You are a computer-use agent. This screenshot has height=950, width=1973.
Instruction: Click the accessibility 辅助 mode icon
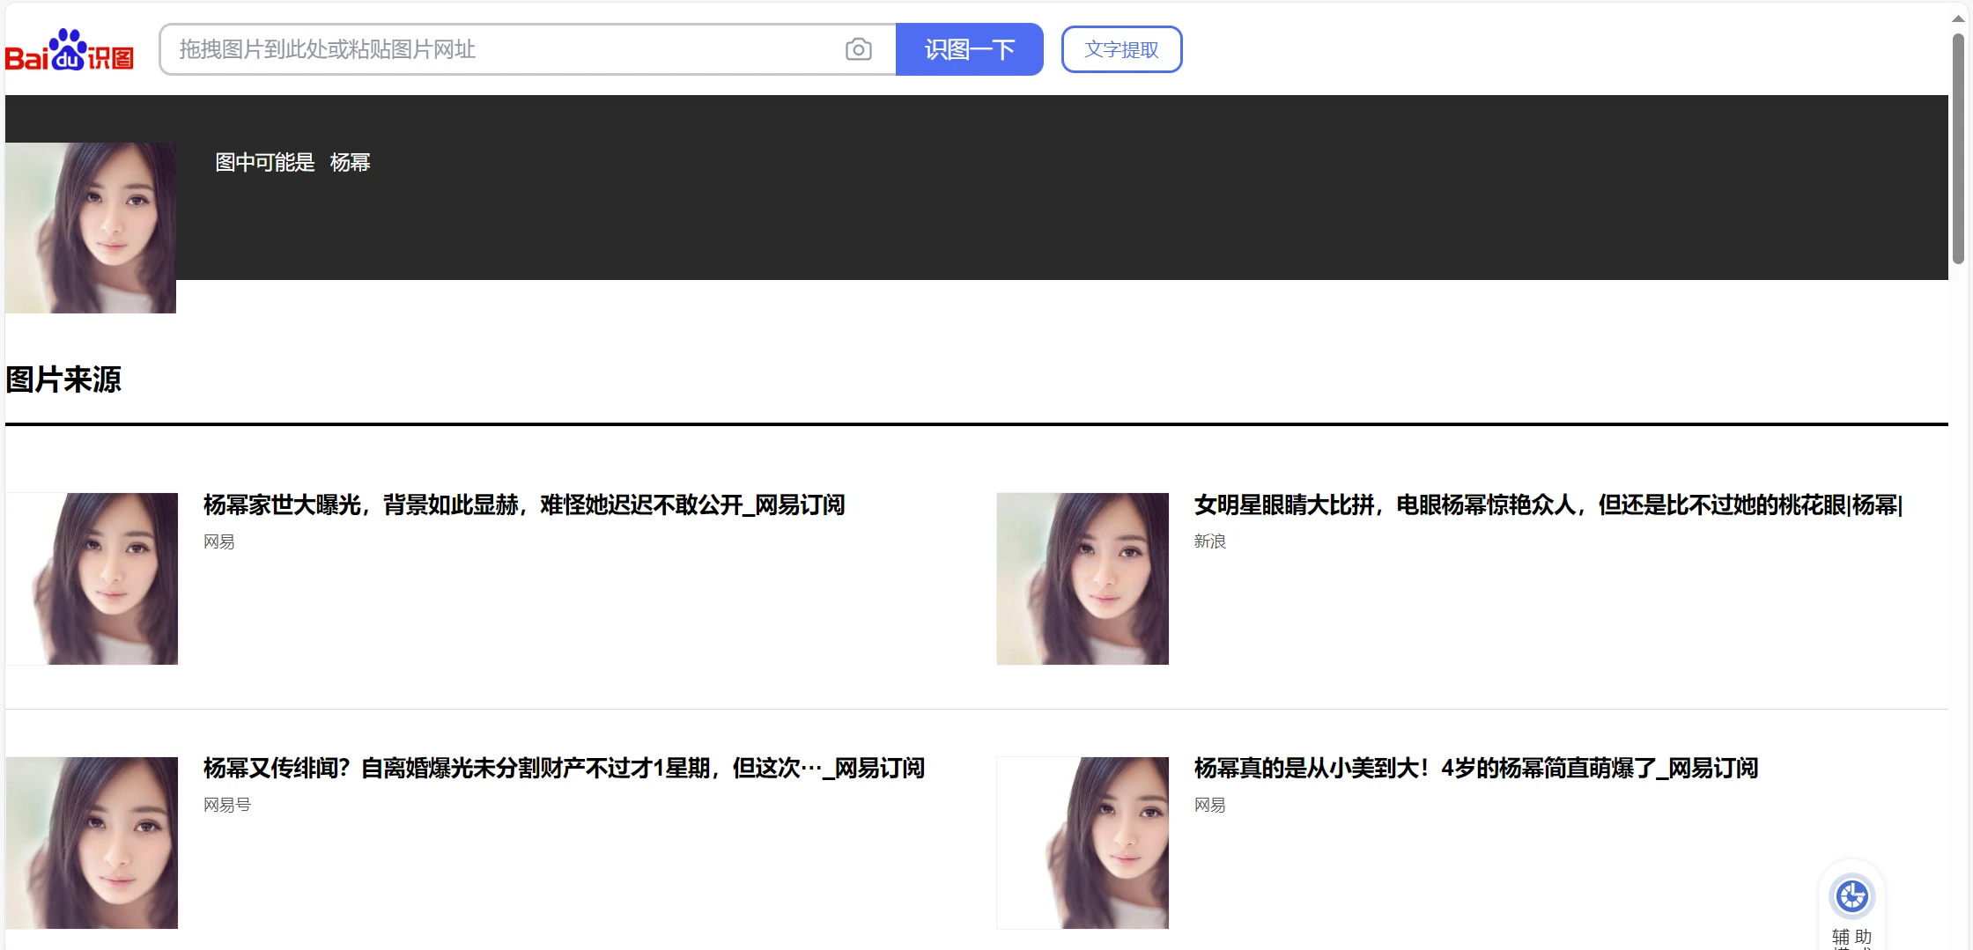point(1851,896)
